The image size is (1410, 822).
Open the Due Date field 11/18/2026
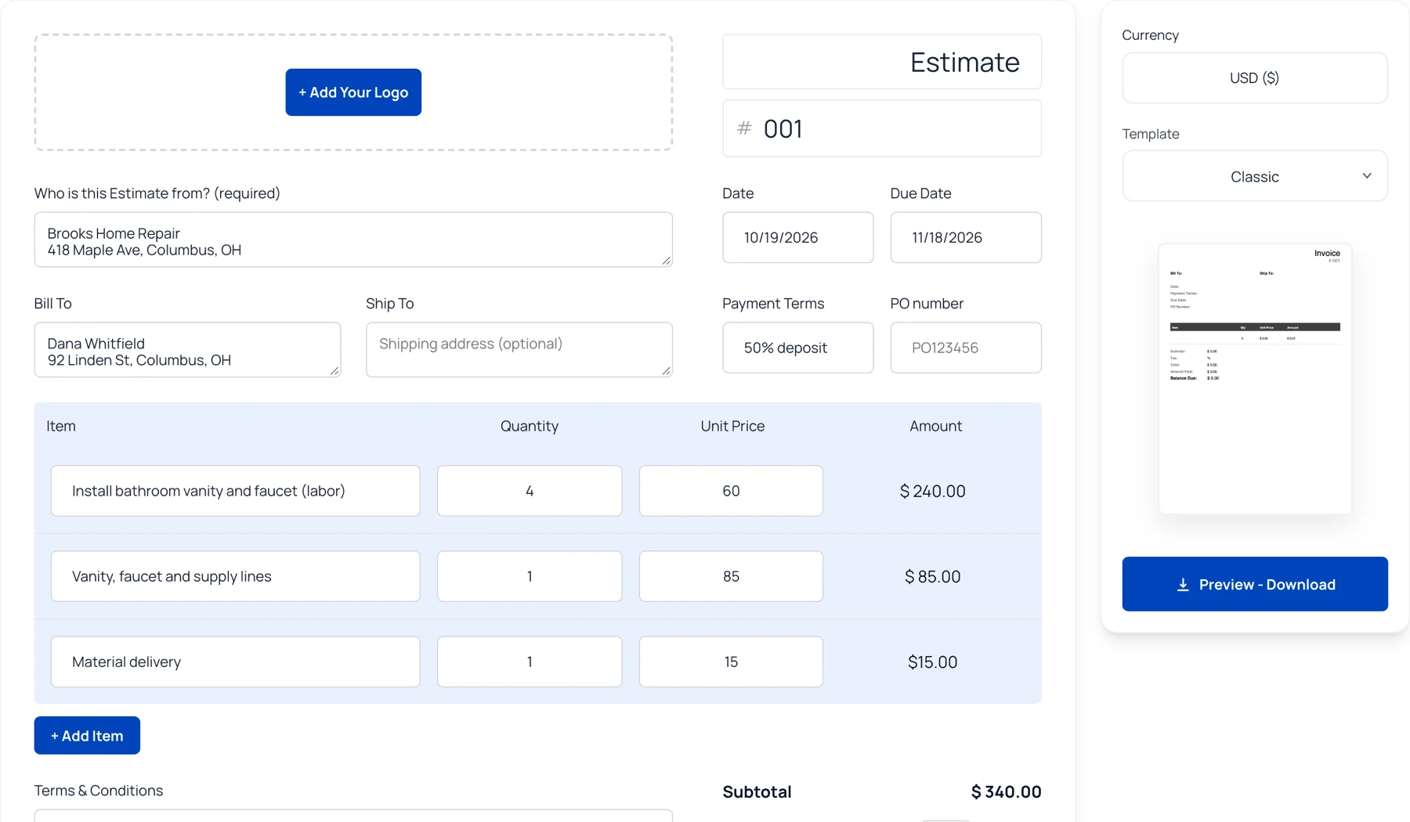point(966,237)
